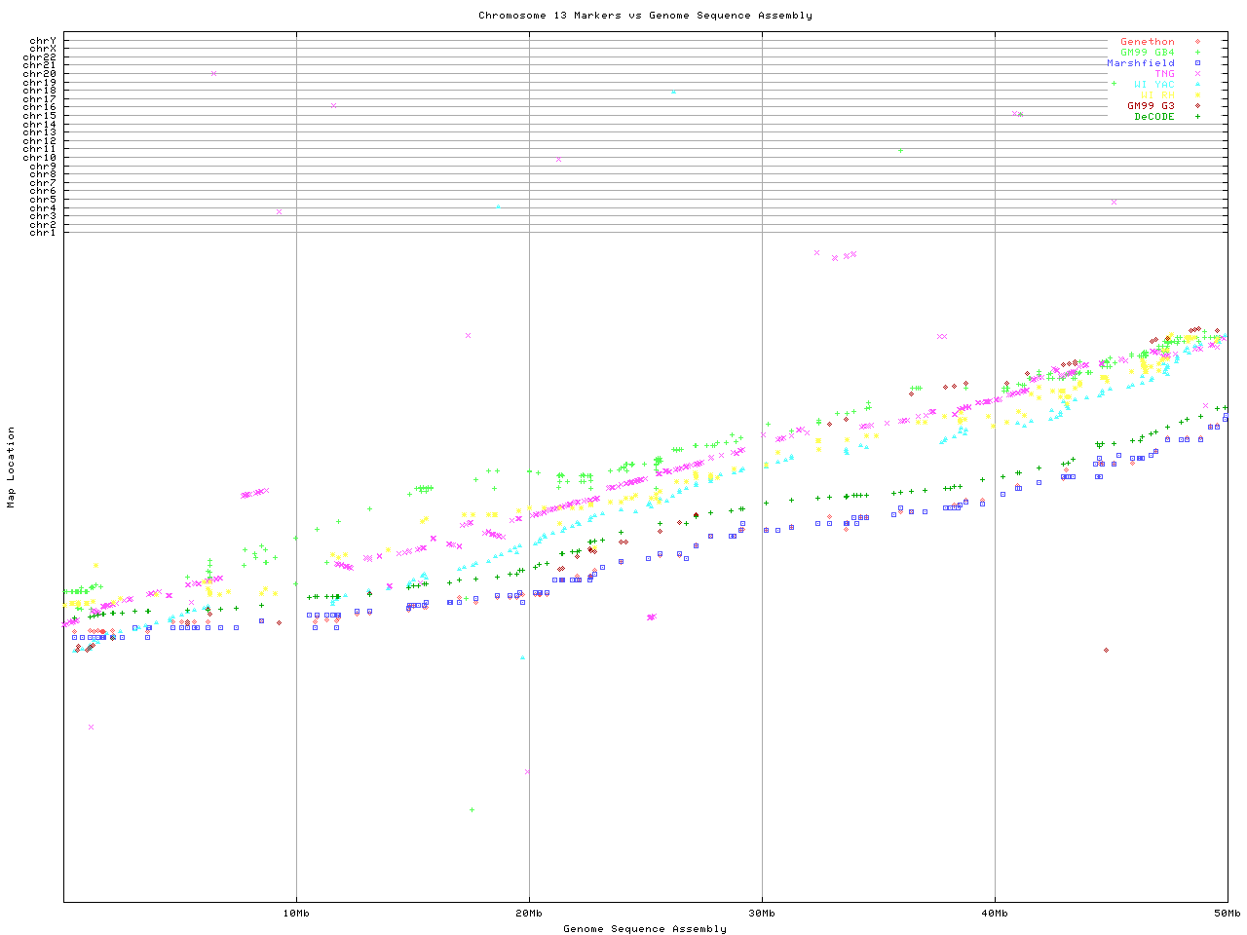This screenshot has height=935, width=1247.
Task: Click the chart title Chromosome 13 Markers
Action: (x=645, y=16)
